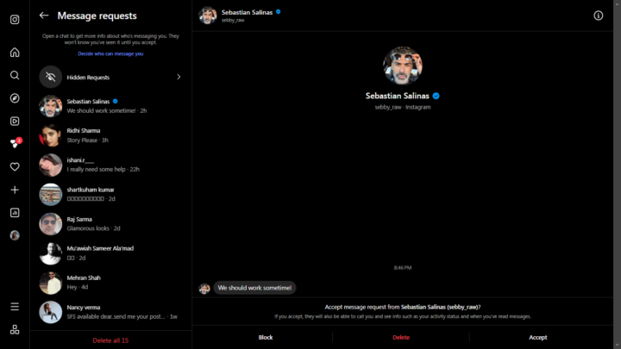Open Ridhi Sharma's message request
Image resolution: width=621 pixels, height=349 pixels.
tap(110, 135)
